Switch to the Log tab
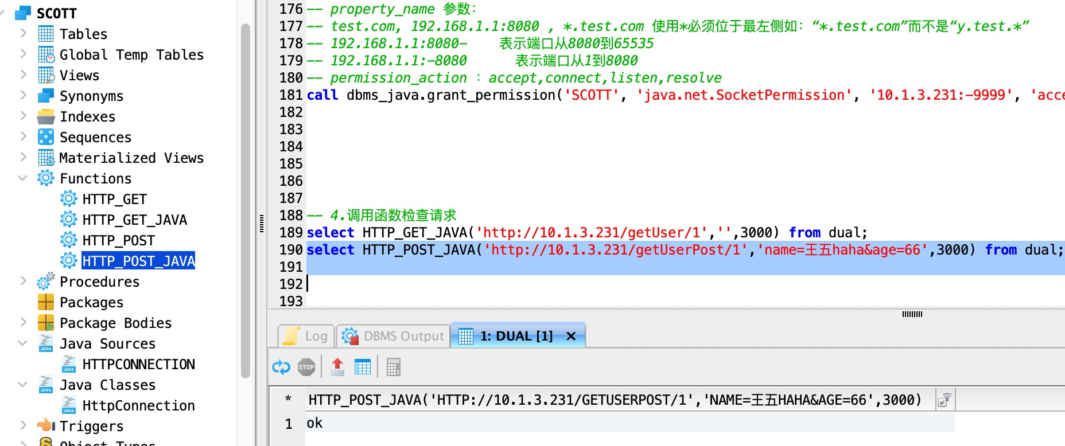The height and width of the screenshot is (446, 1065). tap(306, 336)
